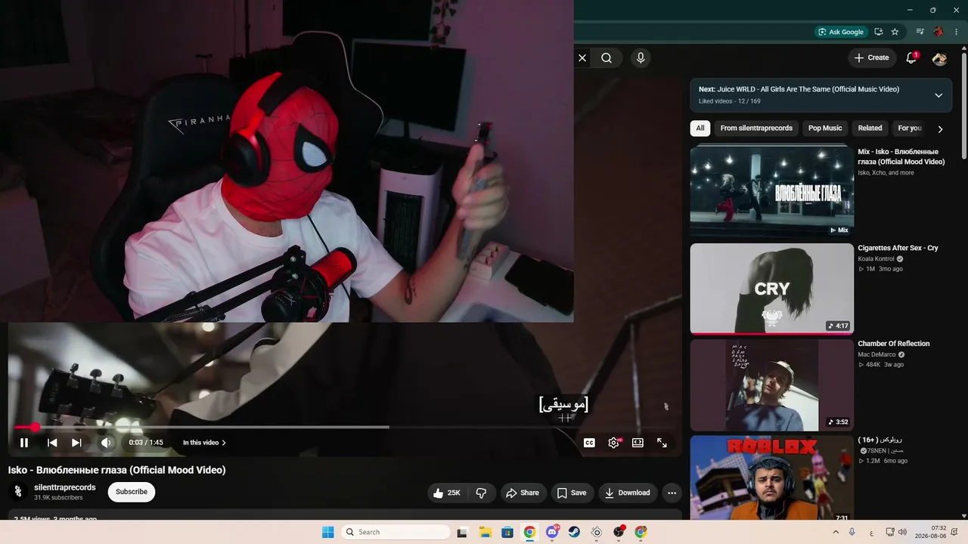968x544 pixels.
Task: Skip to the next video in the player
Action: coord(76,443)
